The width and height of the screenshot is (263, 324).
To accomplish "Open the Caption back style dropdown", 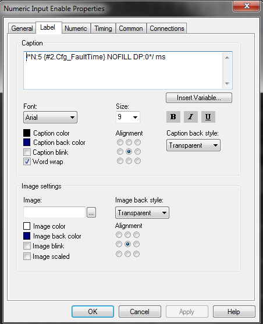I will (193, 145).
